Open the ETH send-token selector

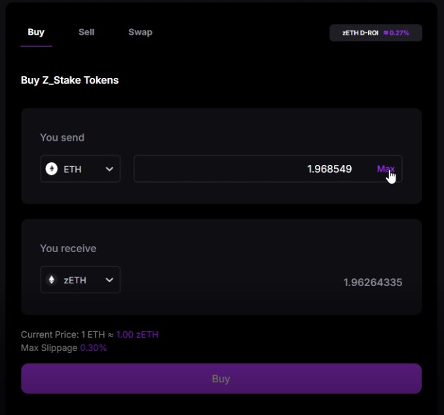pyautogui.click(x=81, y=169)
